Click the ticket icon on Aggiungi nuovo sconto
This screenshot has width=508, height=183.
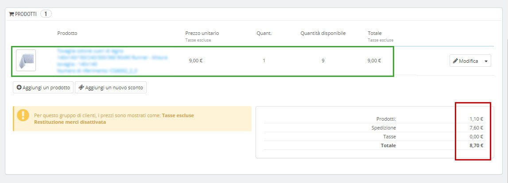(x=81, y=88)
